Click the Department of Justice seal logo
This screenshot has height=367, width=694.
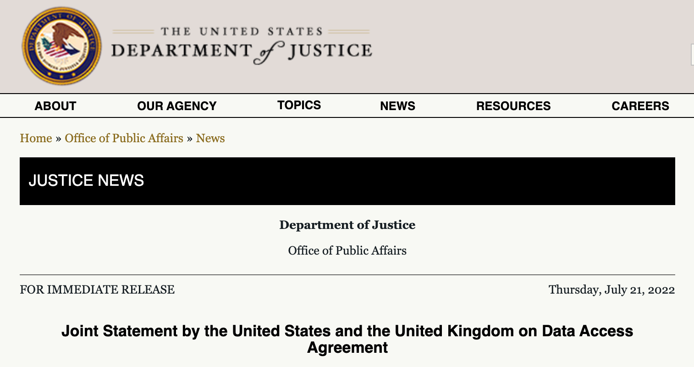coord(62,46)
